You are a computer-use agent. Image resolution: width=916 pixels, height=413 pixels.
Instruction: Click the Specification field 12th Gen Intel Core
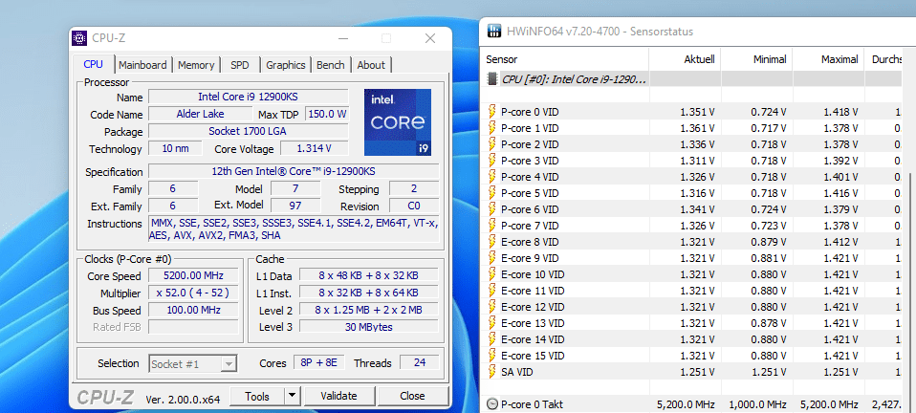click(294, 171)
